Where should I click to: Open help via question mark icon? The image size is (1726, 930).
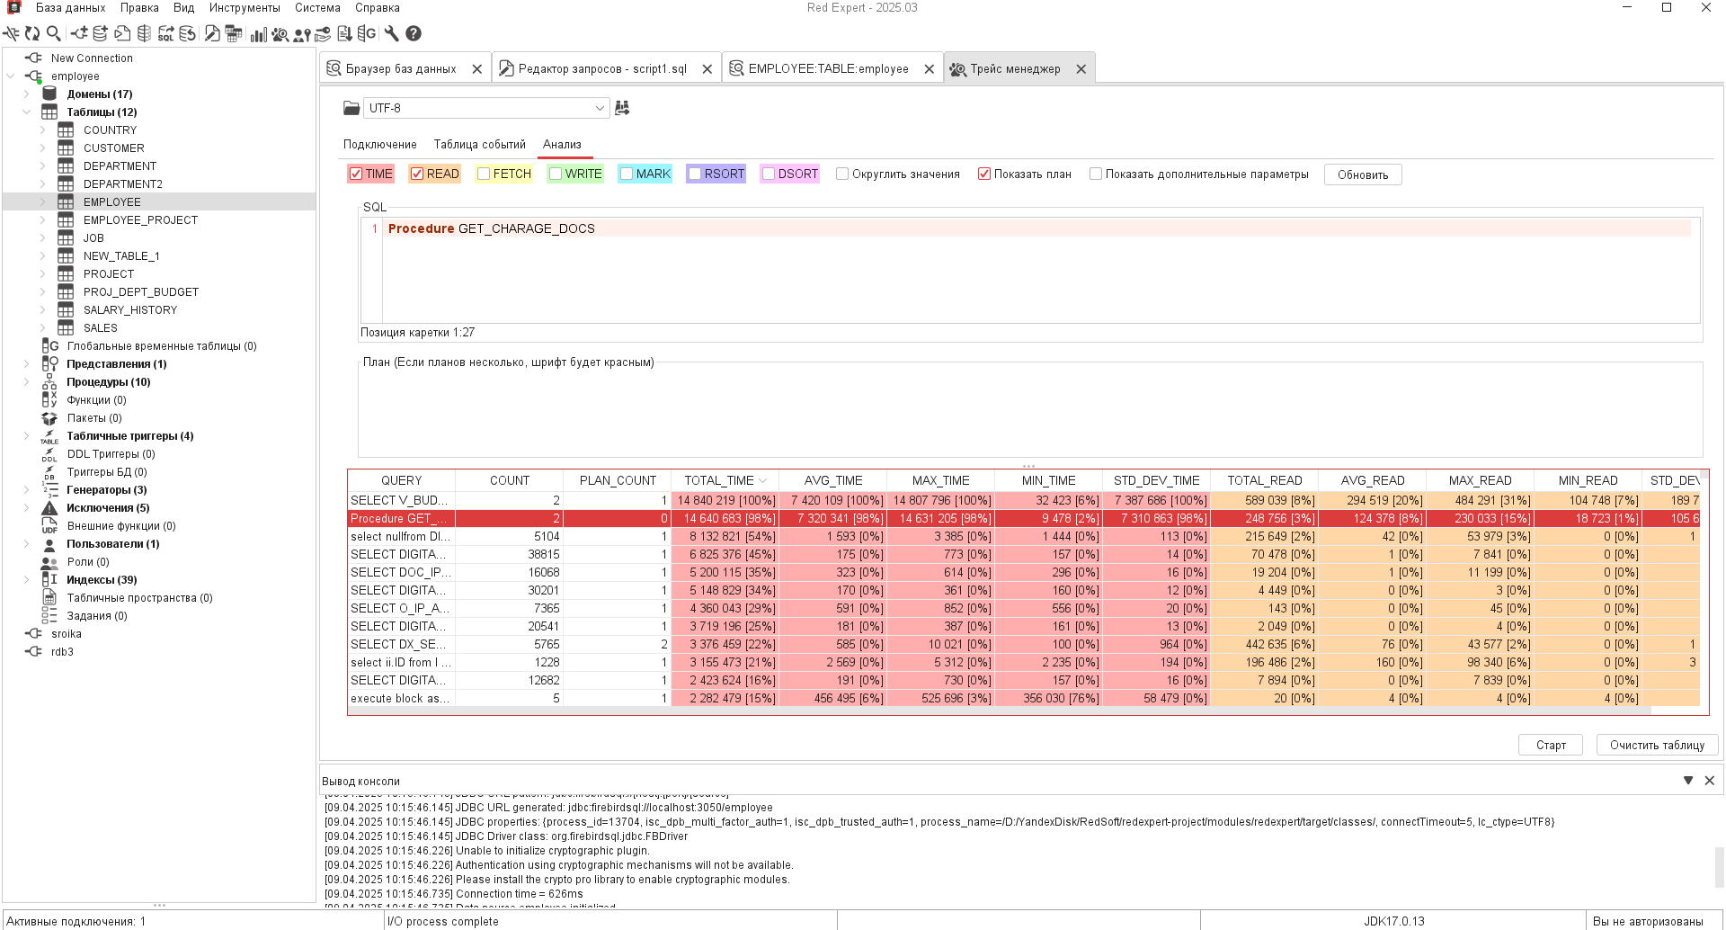pyautogui.click(x=414, y=33)
